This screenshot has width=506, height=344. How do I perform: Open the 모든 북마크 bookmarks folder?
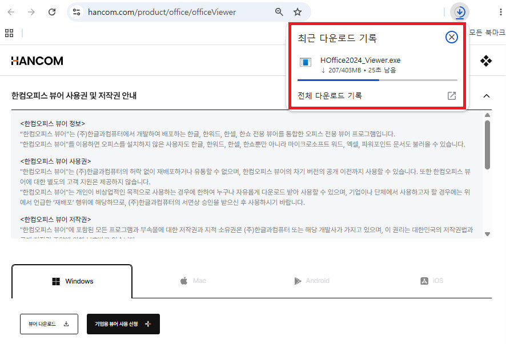pos(487,33)
